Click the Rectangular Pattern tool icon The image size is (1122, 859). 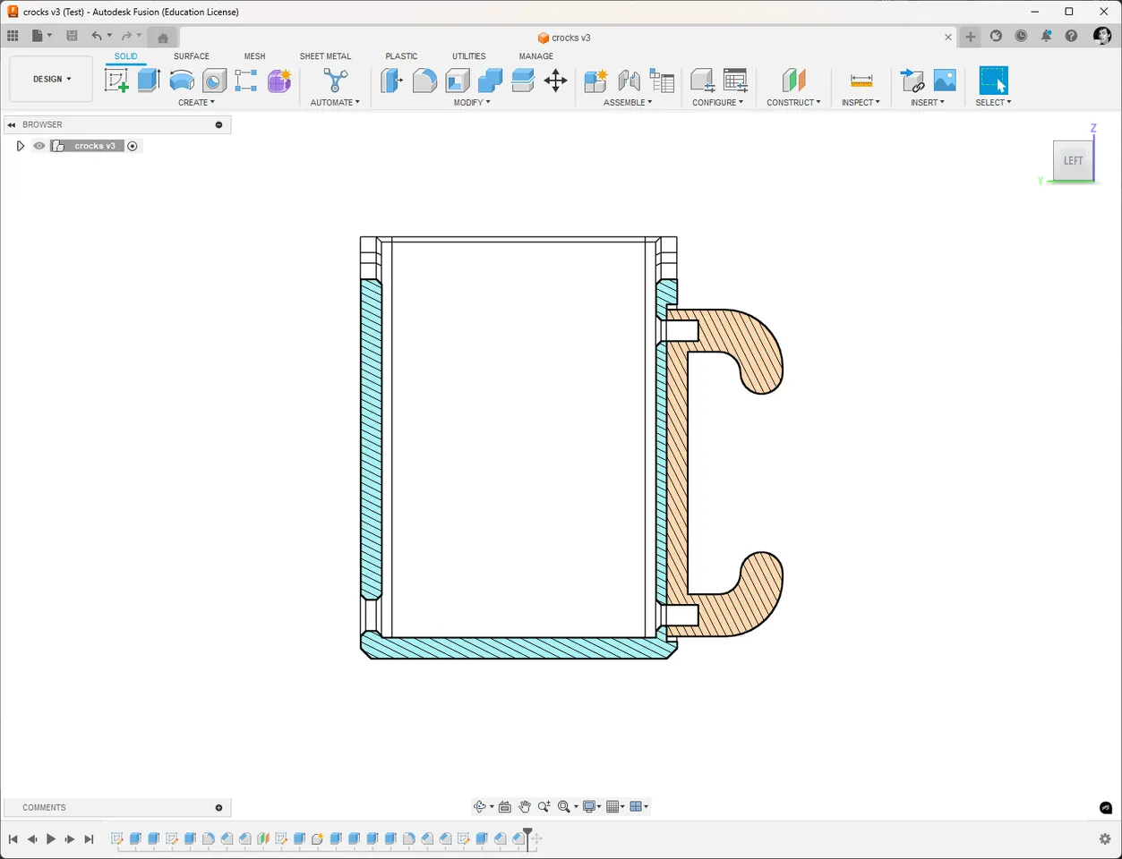tap(246, 81)
